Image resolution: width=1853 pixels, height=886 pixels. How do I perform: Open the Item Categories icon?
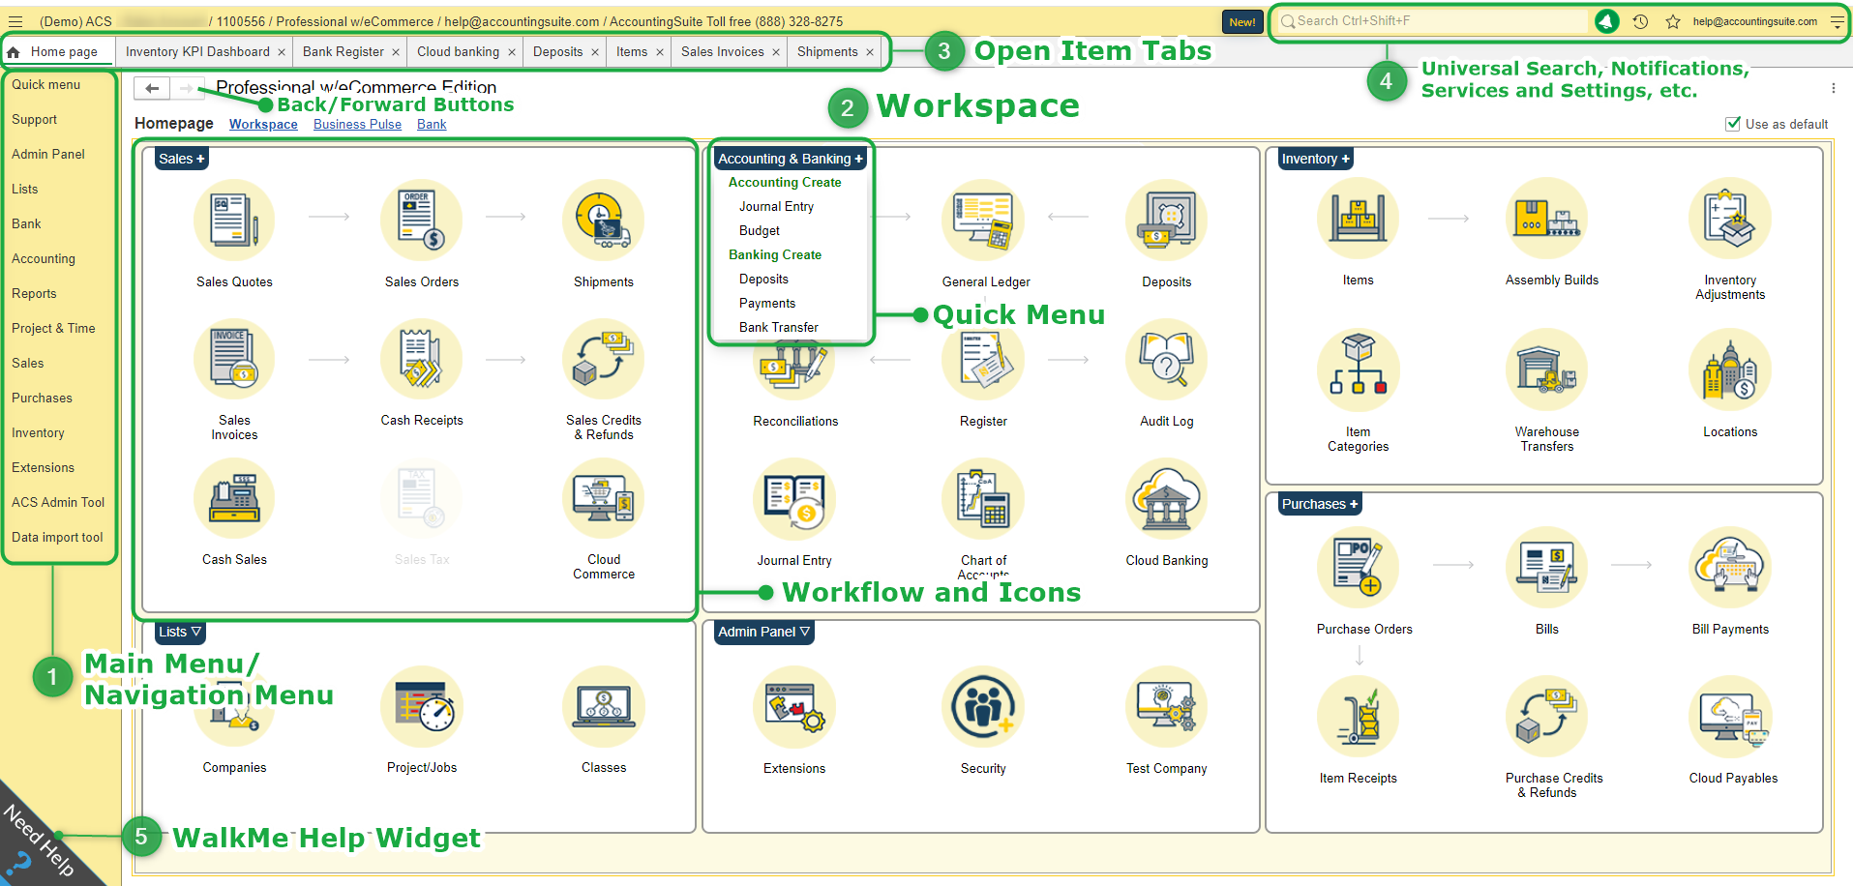(x=1358, y=370)
